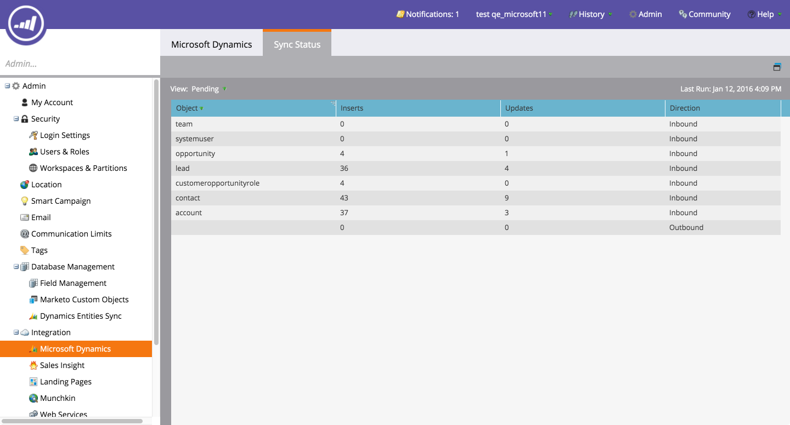Switch to the Microsoft Dynamics tab
The image size is (790, 425).
click(211, 44)
